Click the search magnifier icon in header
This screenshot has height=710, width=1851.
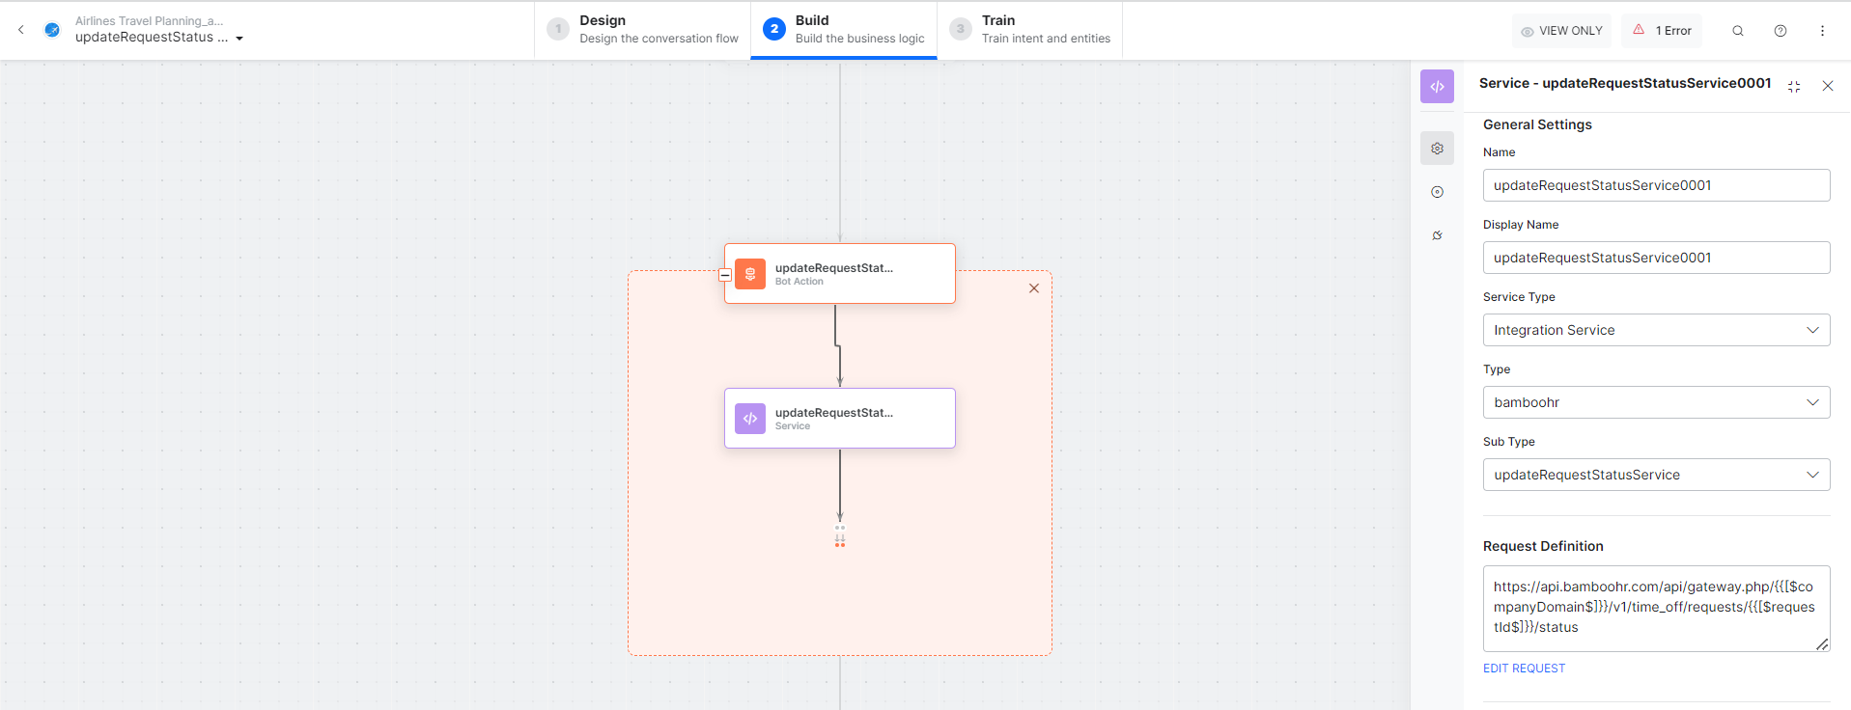coord(1737,31)
